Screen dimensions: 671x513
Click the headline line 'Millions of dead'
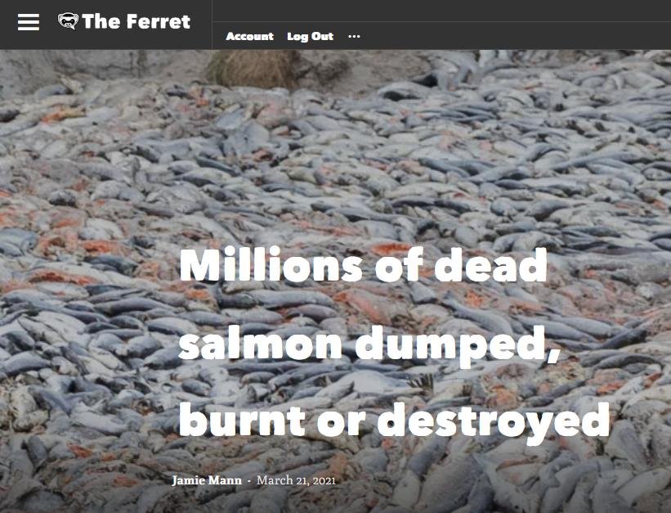[x=363, y=265]
